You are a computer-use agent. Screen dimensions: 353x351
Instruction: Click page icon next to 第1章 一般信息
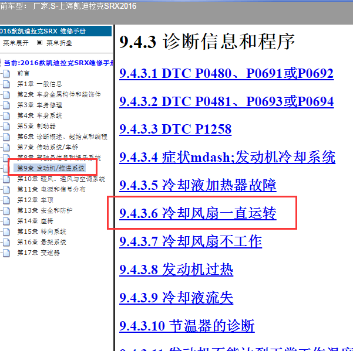[x=6, y=84]
